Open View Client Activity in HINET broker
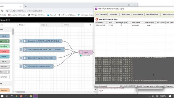The image size is (174, 98). click(x=152, y=14)
